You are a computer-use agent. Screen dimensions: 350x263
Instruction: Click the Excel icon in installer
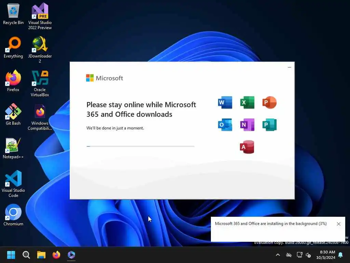point(247,102)
